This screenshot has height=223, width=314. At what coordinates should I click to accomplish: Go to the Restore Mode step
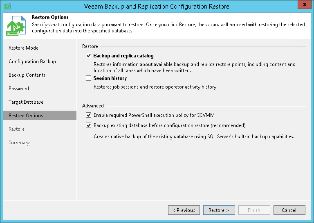click(23, 48)
